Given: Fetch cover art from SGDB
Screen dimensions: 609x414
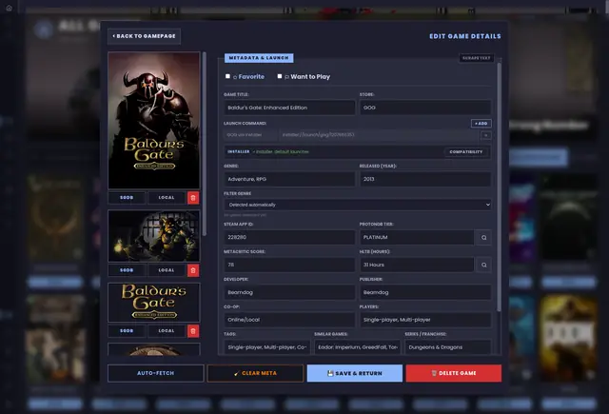Looking at the screenshot, I should [127, 198].
